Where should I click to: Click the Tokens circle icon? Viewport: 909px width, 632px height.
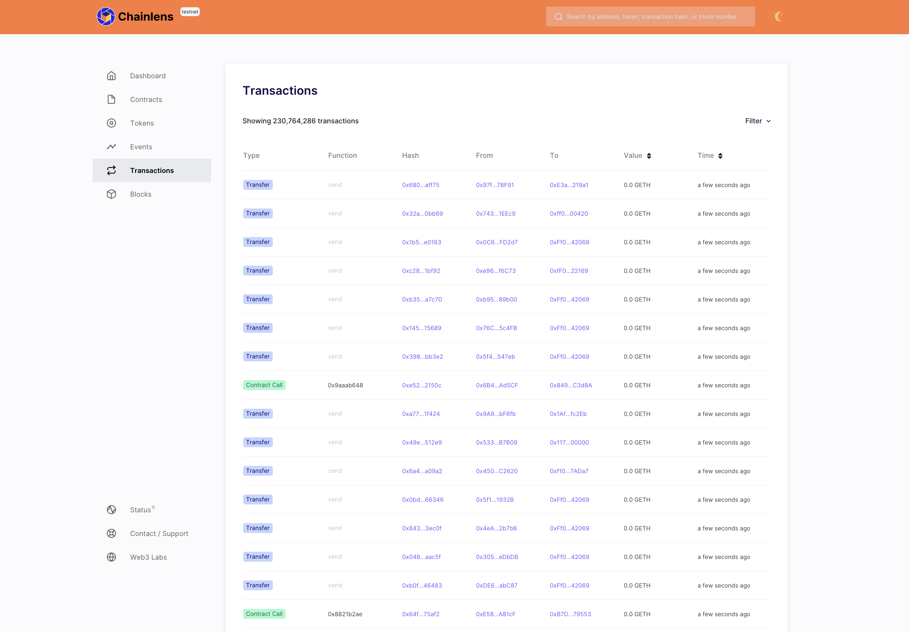[111, 123]
